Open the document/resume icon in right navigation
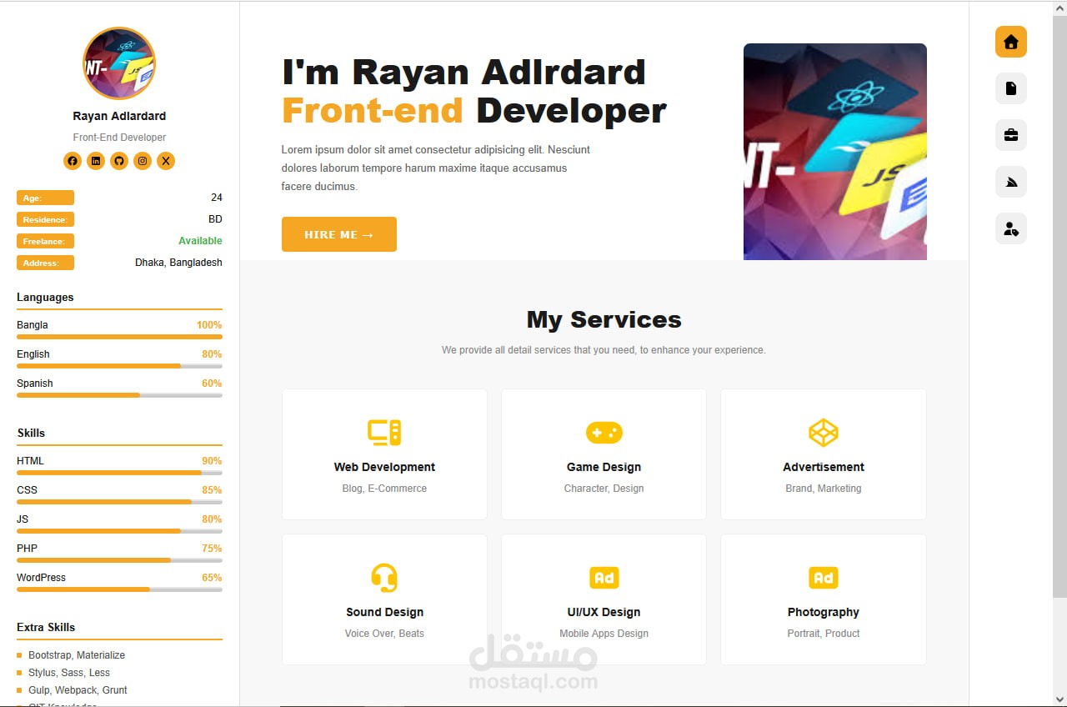 1011,88
